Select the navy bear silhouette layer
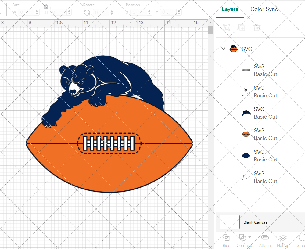305x249 pixels. (246, 113)
